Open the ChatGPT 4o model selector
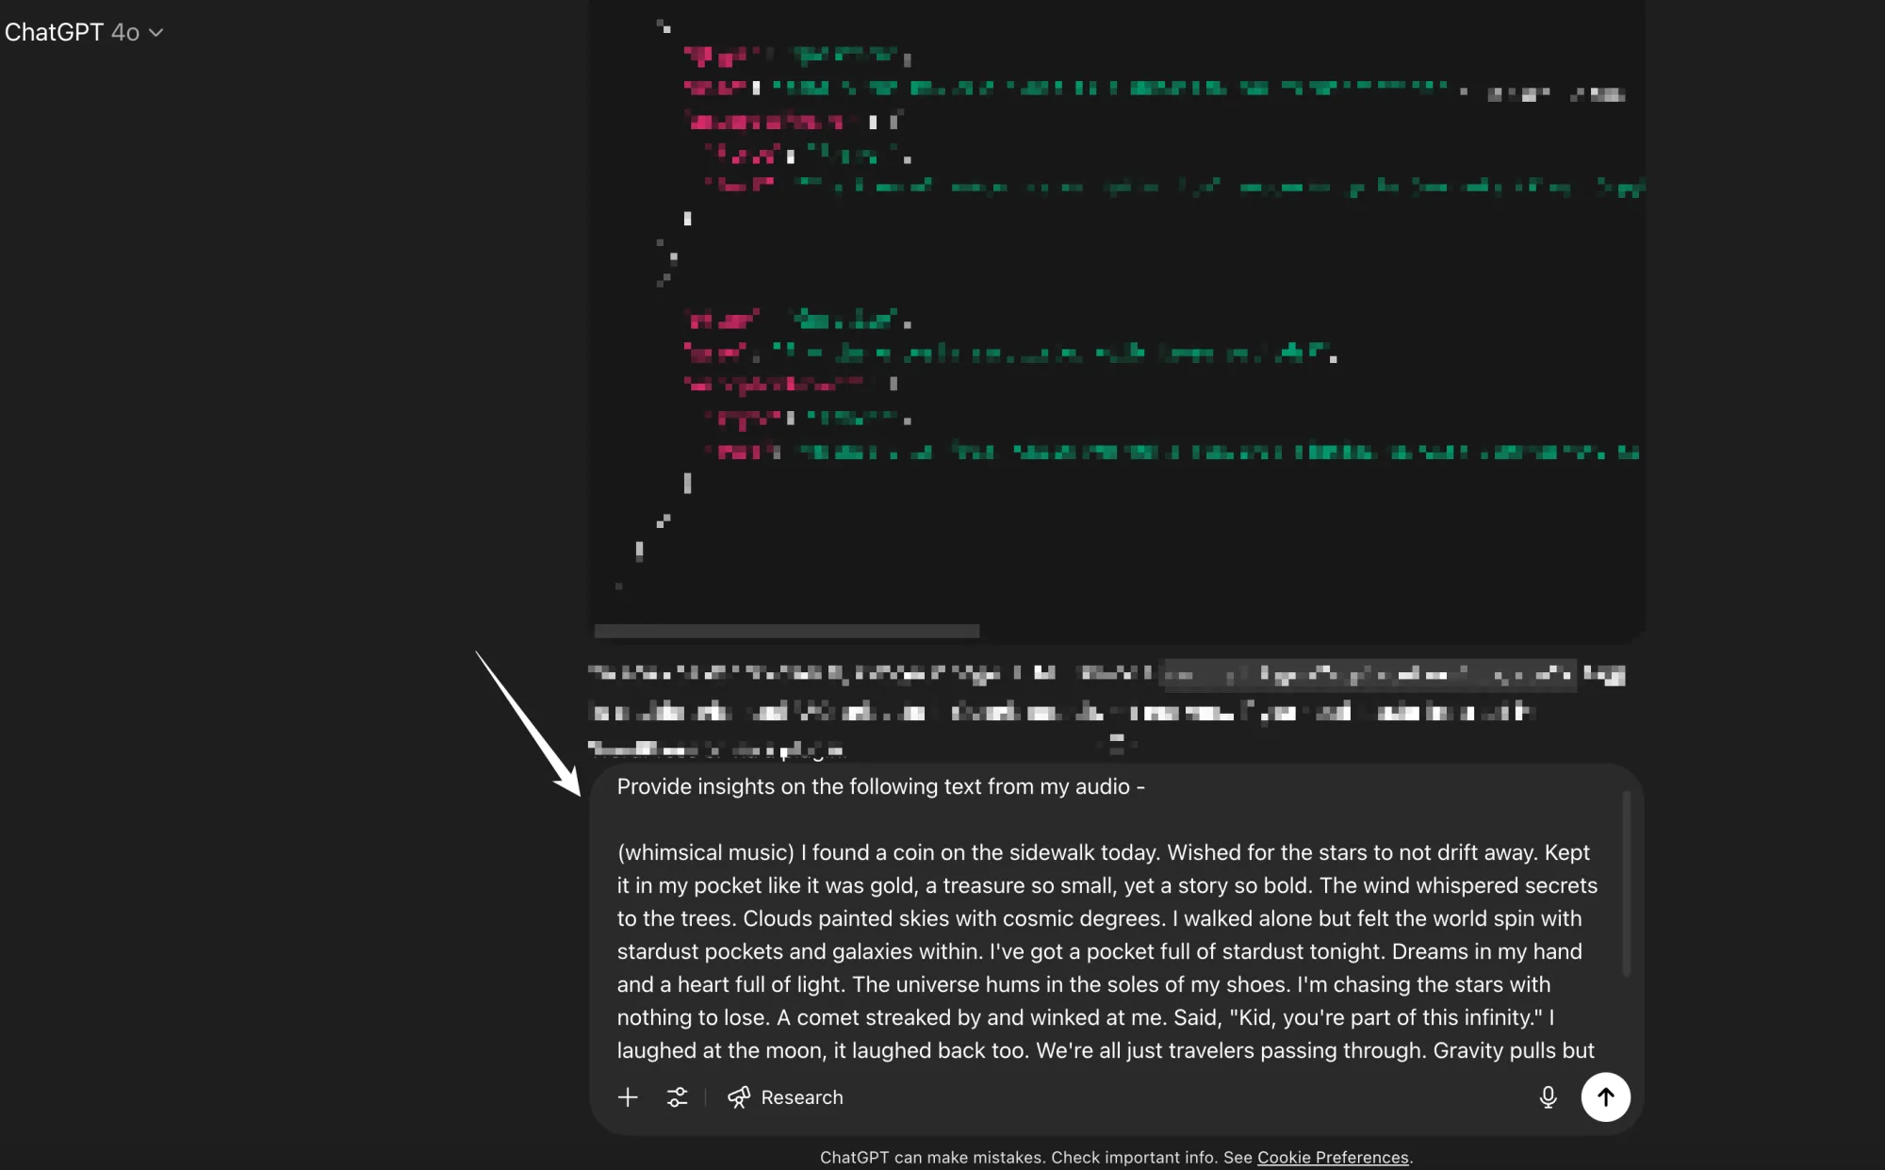 click(x=74, y=32)
